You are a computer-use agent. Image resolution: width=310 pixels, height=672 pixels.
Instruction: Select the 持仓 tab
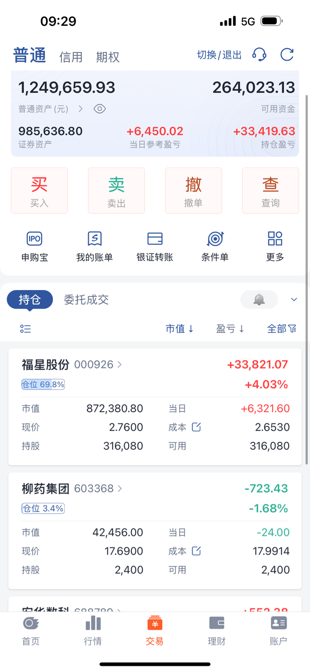click(30, 299)
